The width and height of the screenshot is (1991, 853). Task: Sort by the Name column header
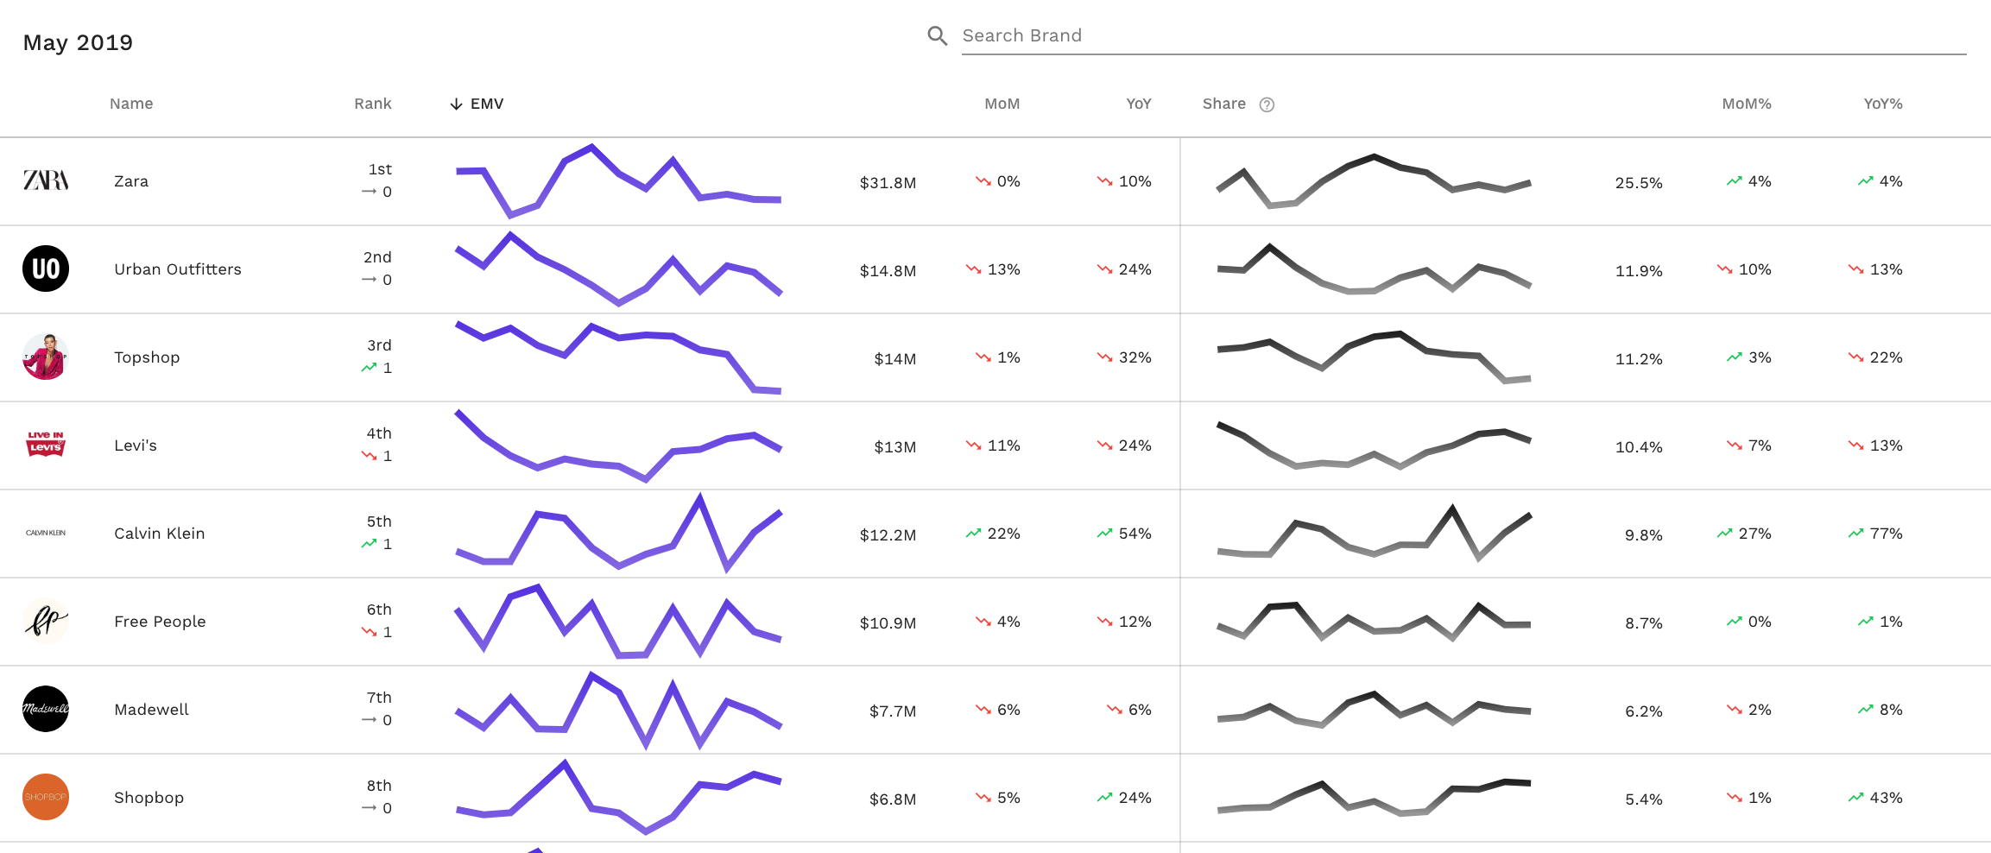click(x=131, y=104)
